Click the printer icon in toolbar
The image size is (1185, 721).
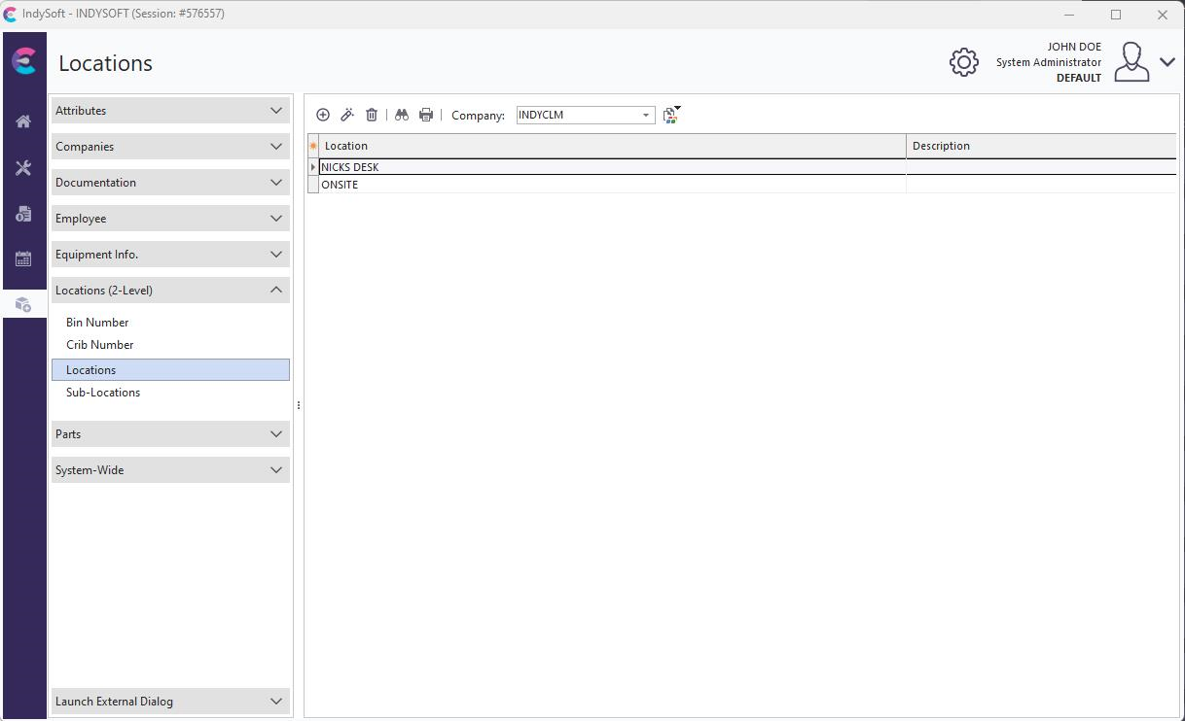point(426,115)
